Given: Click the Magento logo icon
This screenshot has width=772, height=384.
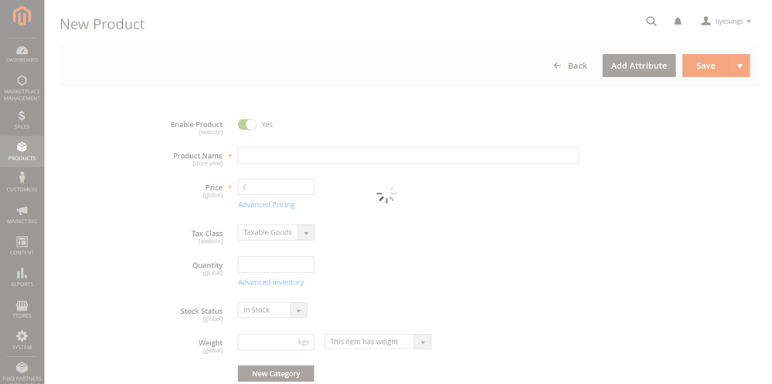Looking at the screenshot, I should pyautogui.click(x=22, y=16).
